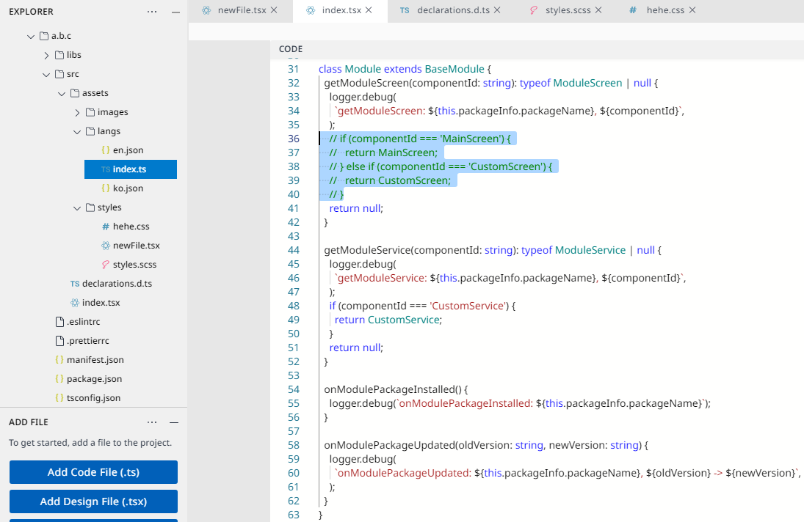Viewport: 804px width, 522px height.
Task: Open Explorer panel more options menu
Action: 152,11
